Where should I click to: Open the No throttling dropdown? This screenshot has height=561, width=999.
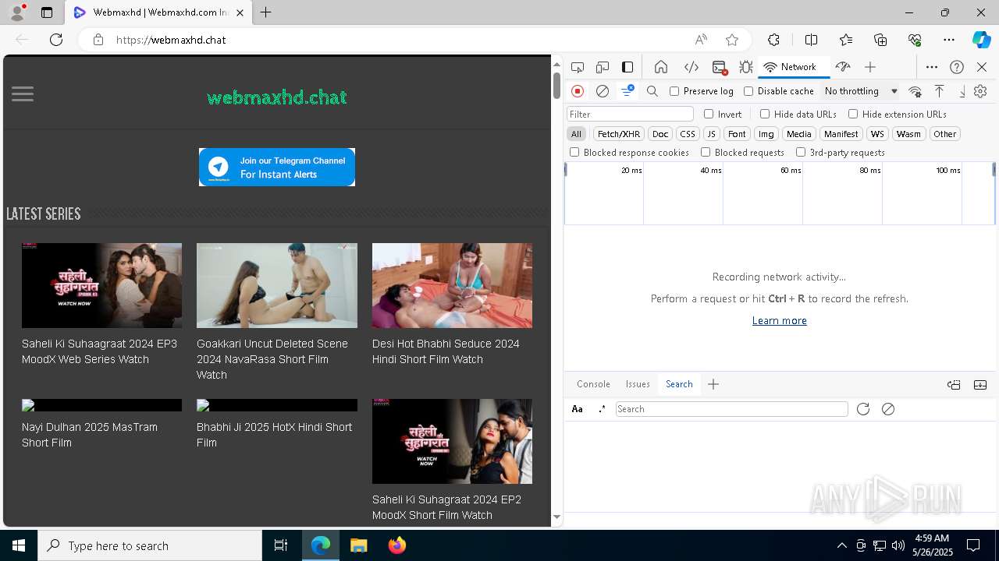coord(860,91)
